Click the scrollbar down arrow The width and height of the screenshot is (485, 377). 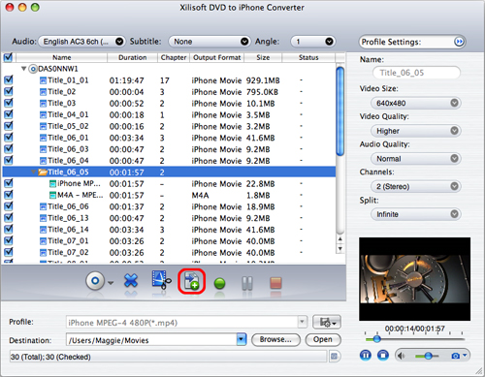click(339, 249)
